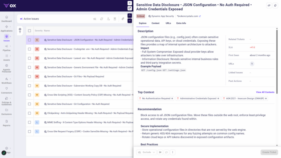Copy issue link icon

(x=269, y=5)
